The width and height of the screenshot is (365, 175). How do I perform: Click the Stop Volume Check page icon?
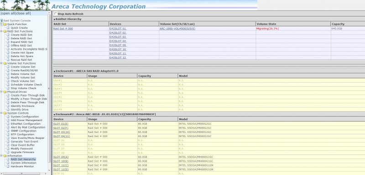click(8, 88)
